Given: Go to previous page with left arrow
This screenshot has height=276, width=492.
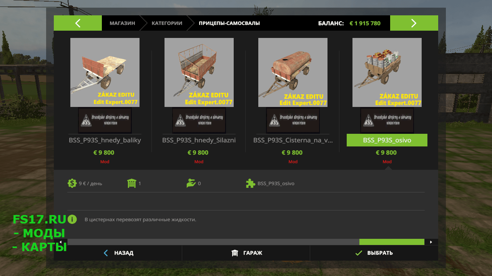Looking at the screenshot, I should [78, 23].
